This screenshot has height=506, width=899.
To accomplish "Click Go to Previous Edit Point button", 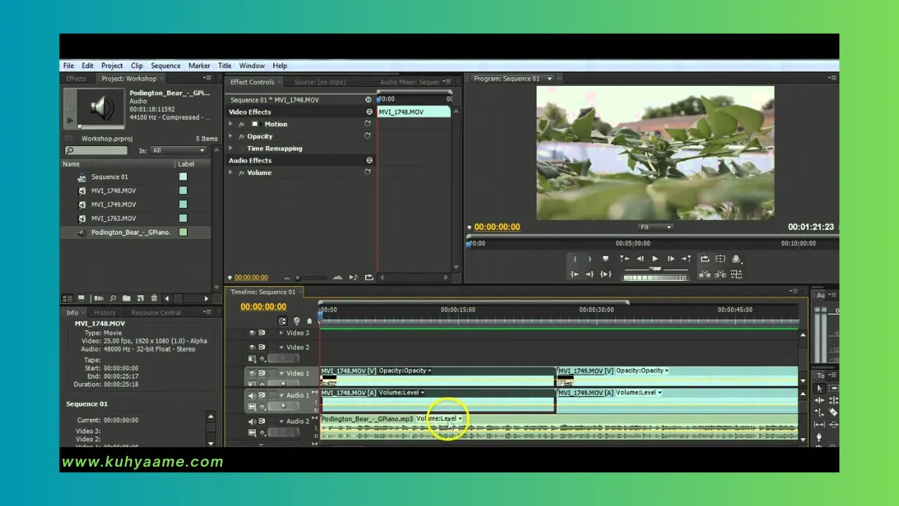I will coord(625,259).
